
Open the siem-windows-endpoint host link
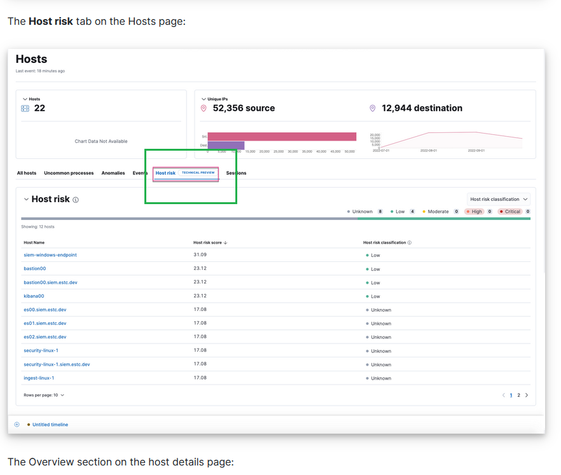coord(50,255)
